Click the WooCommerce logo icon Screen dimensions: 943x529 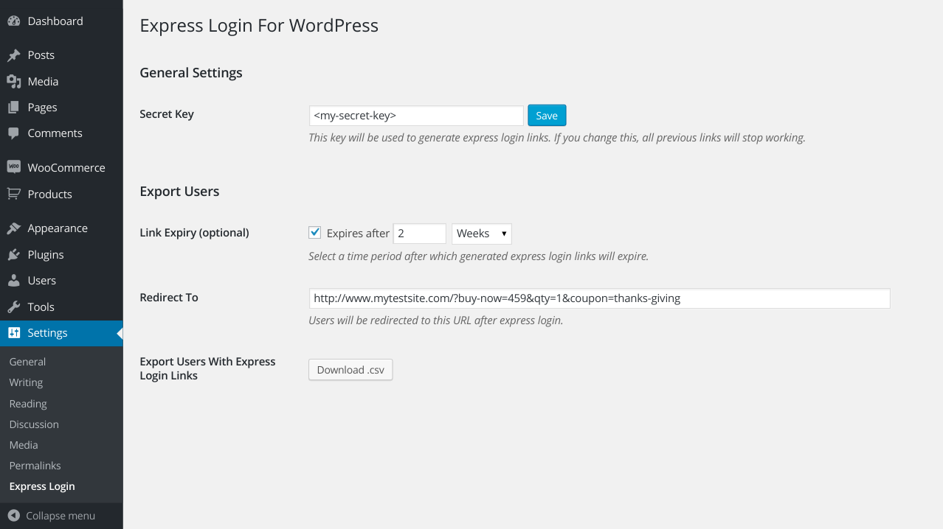pos(13,167)
